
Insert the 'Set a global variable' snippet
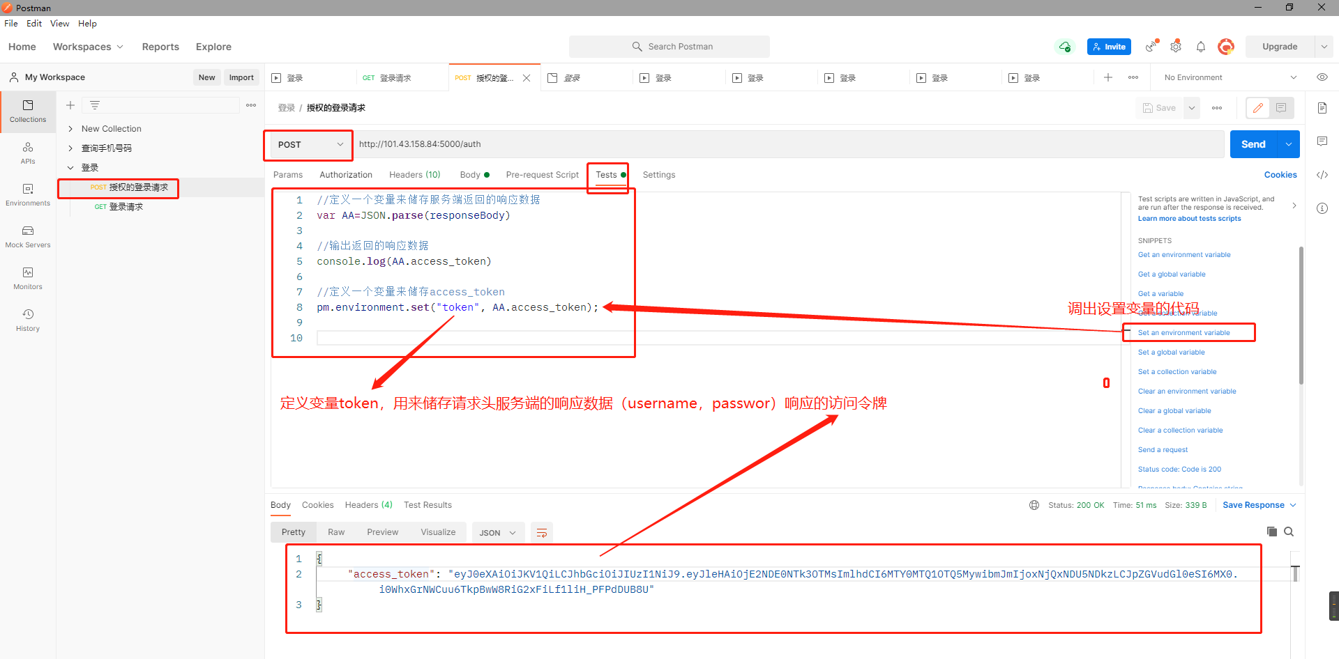(x=1172, y=352)
